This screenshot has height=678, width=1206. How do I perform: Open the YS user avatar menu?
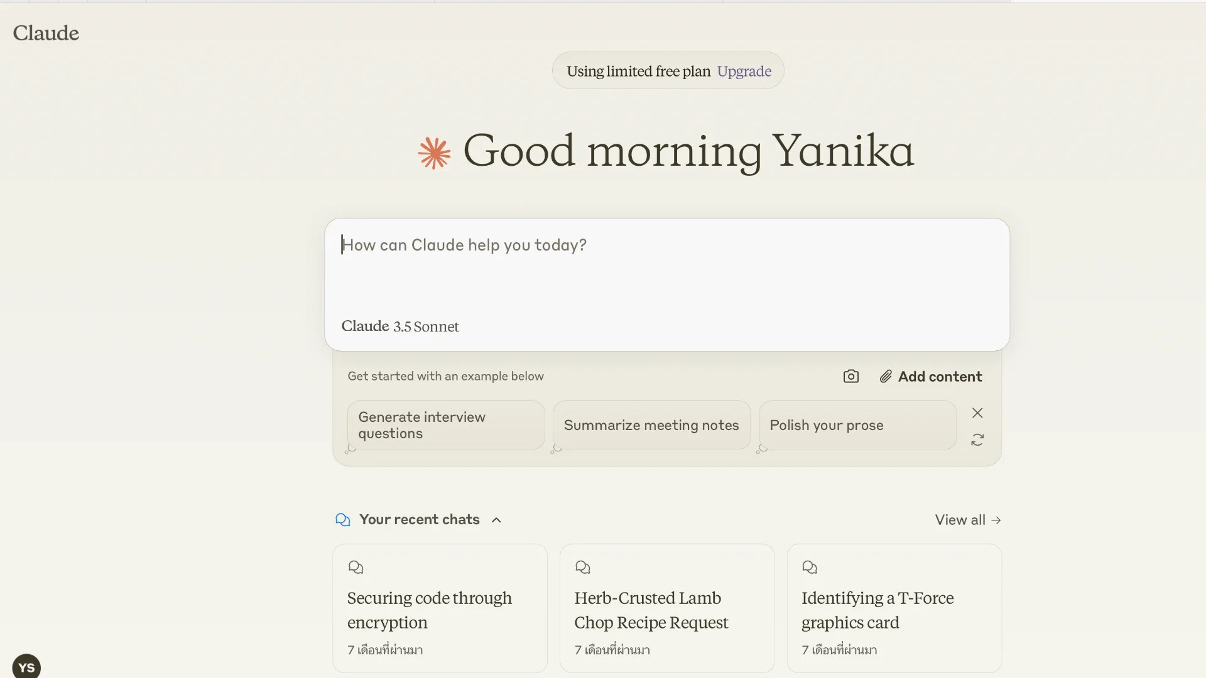coord(26,667)
